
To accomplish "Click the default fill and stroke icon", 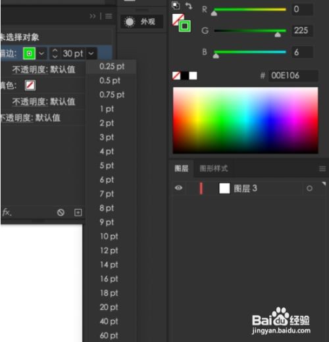I will [x=176, y=5].
